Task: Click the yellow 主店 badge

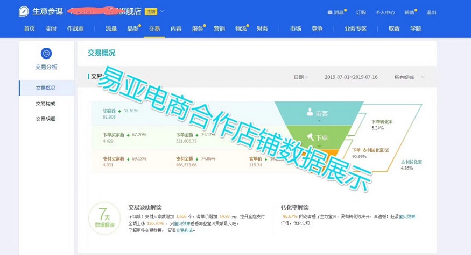Action: 152,11
